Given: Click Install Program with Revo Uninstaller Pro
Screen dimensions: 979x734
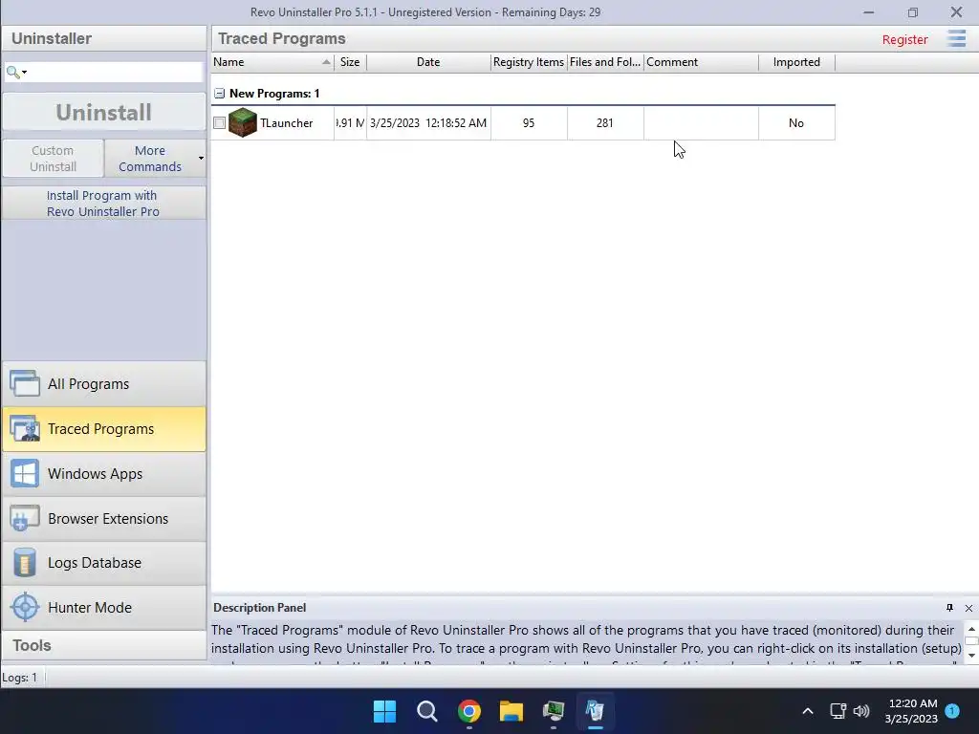Looking at the screenshot, I should tap(104, 204).
